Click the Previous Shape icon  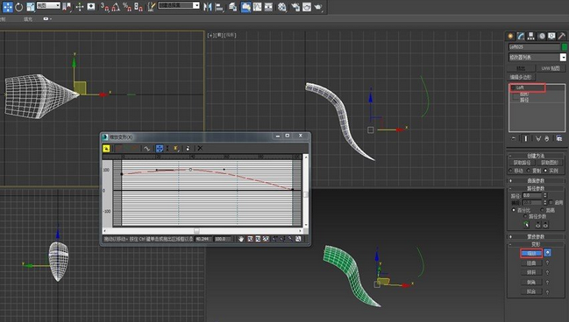537,225
